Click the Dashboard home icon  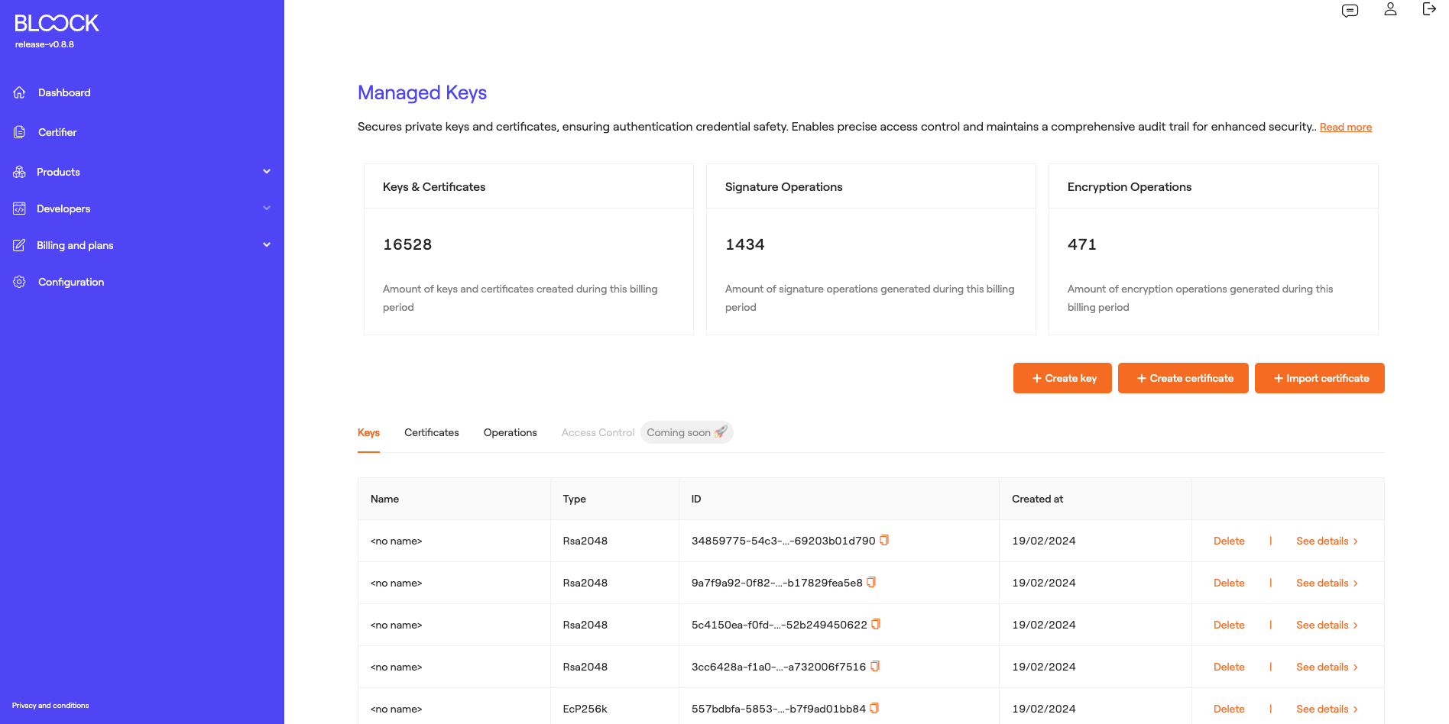20,92
